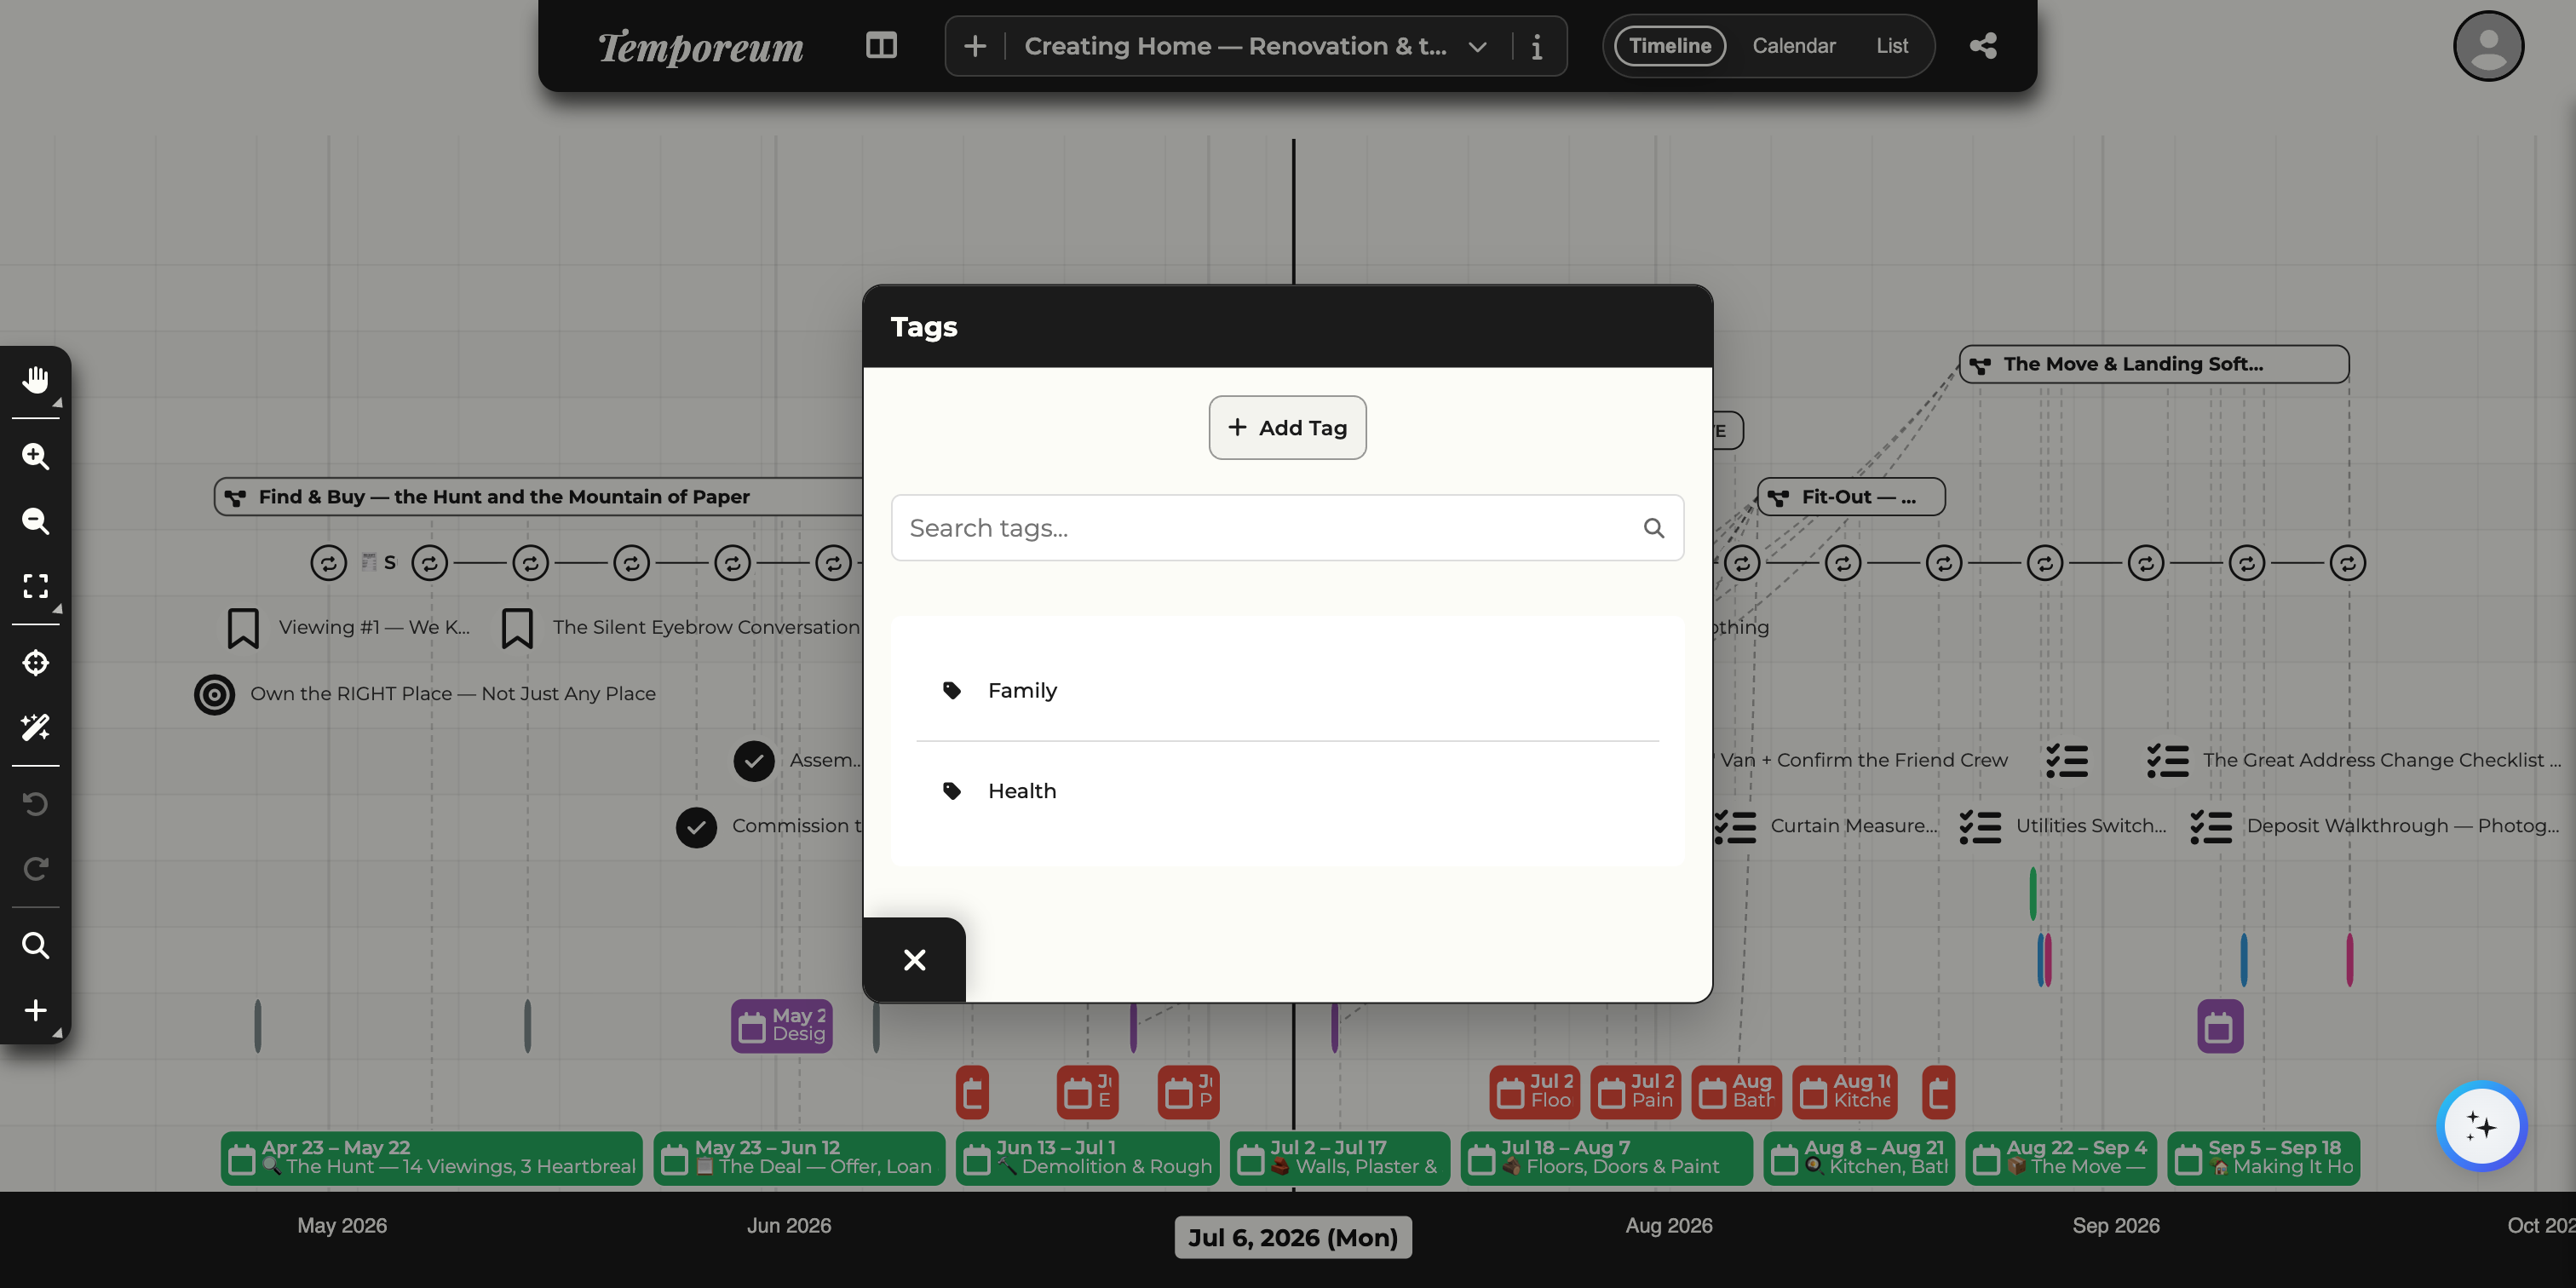Click the Family tag icon

coord(952,690)
